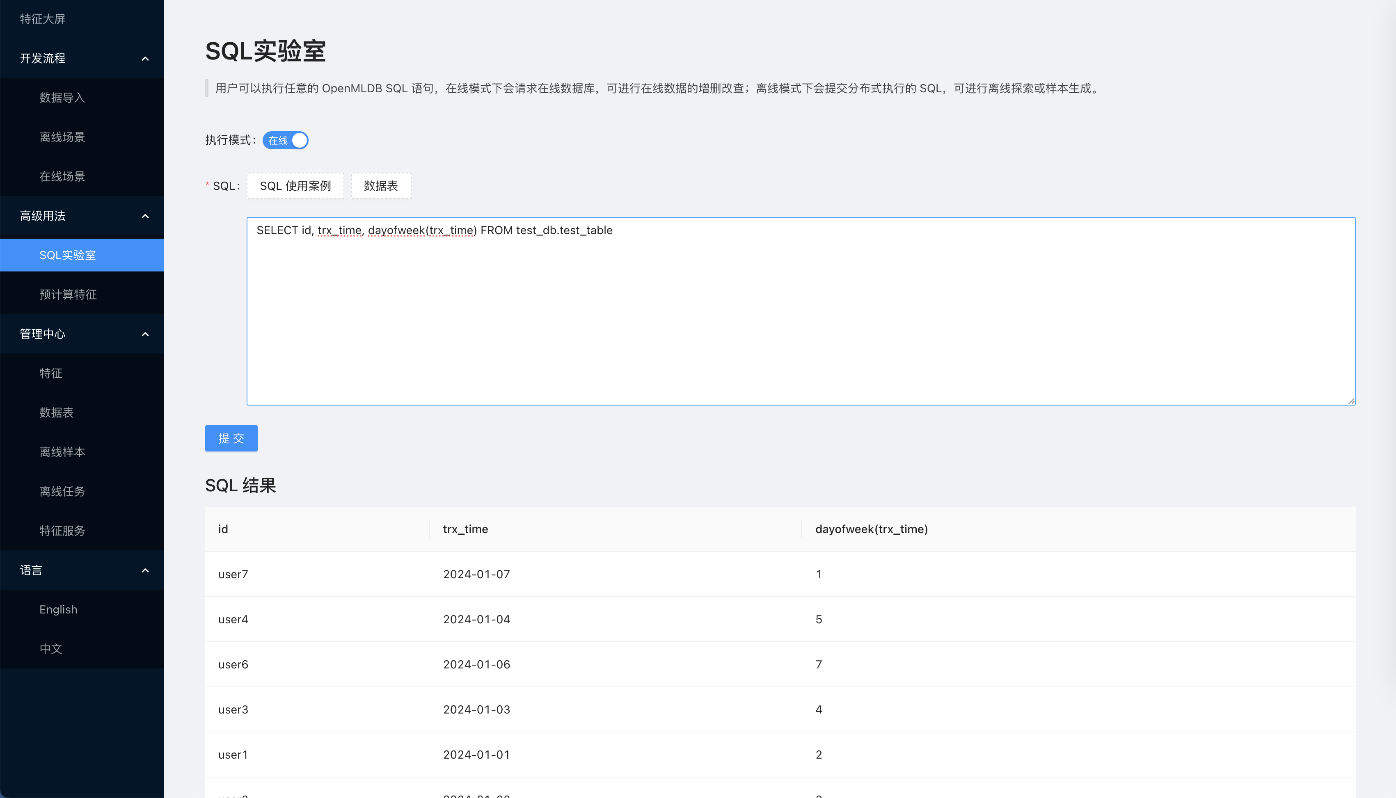Go to 离线样本 page
The image size is (1396, 798).
click(x=82, y=452)
